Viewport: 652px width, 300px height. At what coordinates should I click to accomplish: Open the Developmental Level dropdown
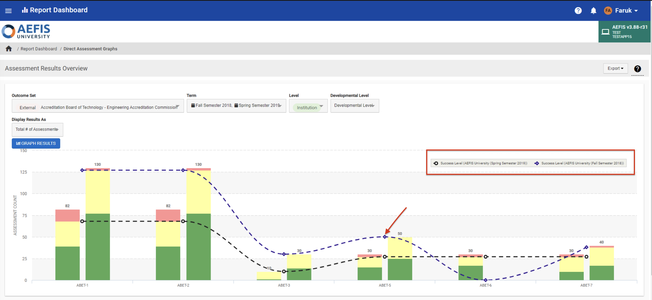(x=354, y=105)
